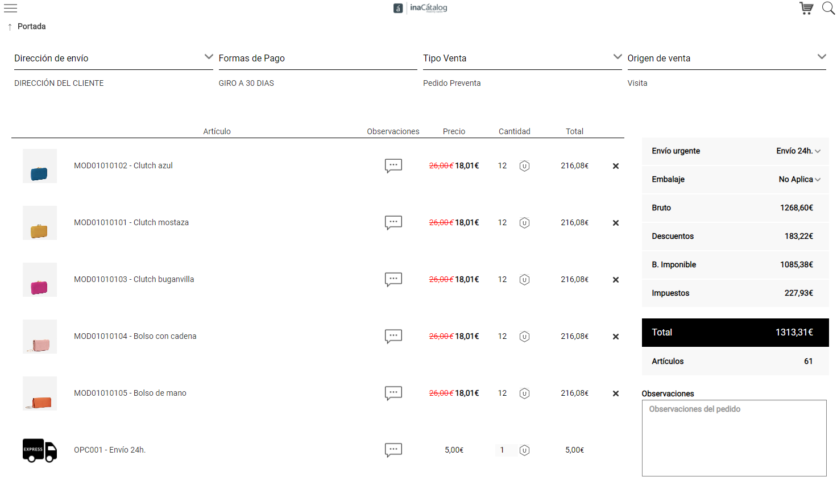Open Clutch mostaza product thumbnail
Viewport: 837px width, 489px height.
(40, 223)
